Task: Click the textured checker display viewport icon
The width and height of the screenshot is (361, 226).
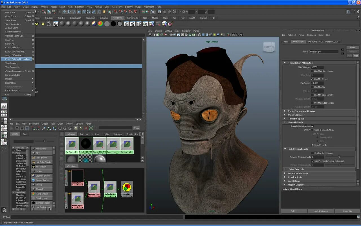Action: click(211, 35)
